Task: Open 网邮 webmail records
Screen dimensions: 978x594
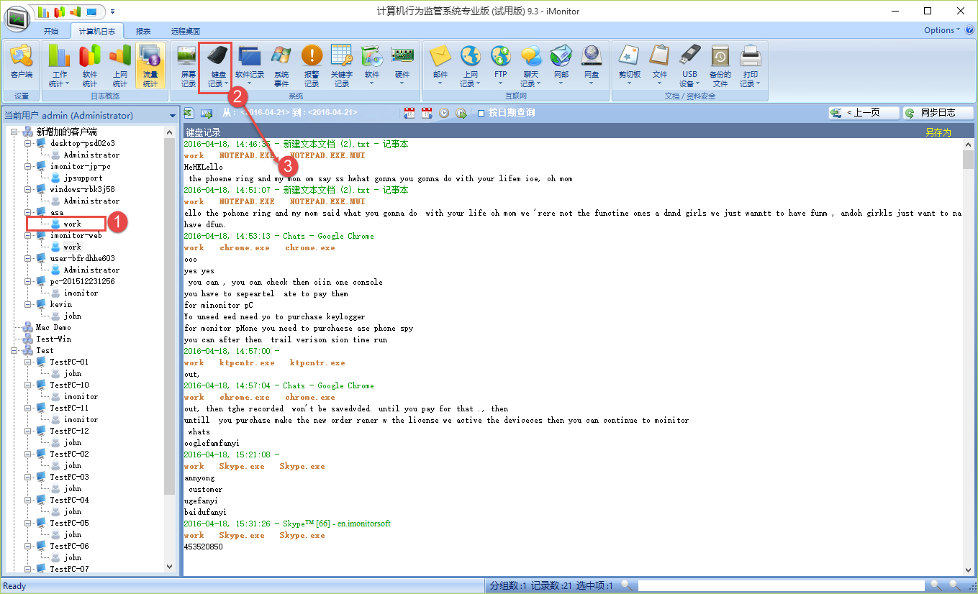Action: 561,66
